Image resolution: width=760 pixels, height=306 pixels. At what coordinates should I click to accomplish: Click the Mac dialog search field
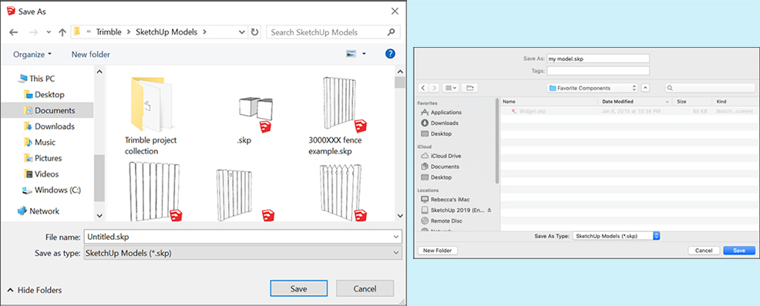click(x=710, y=88)
